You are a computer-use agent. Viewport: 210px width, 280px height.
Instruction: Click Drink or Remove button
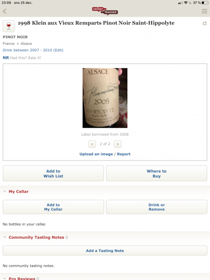(x=157, y=207)
